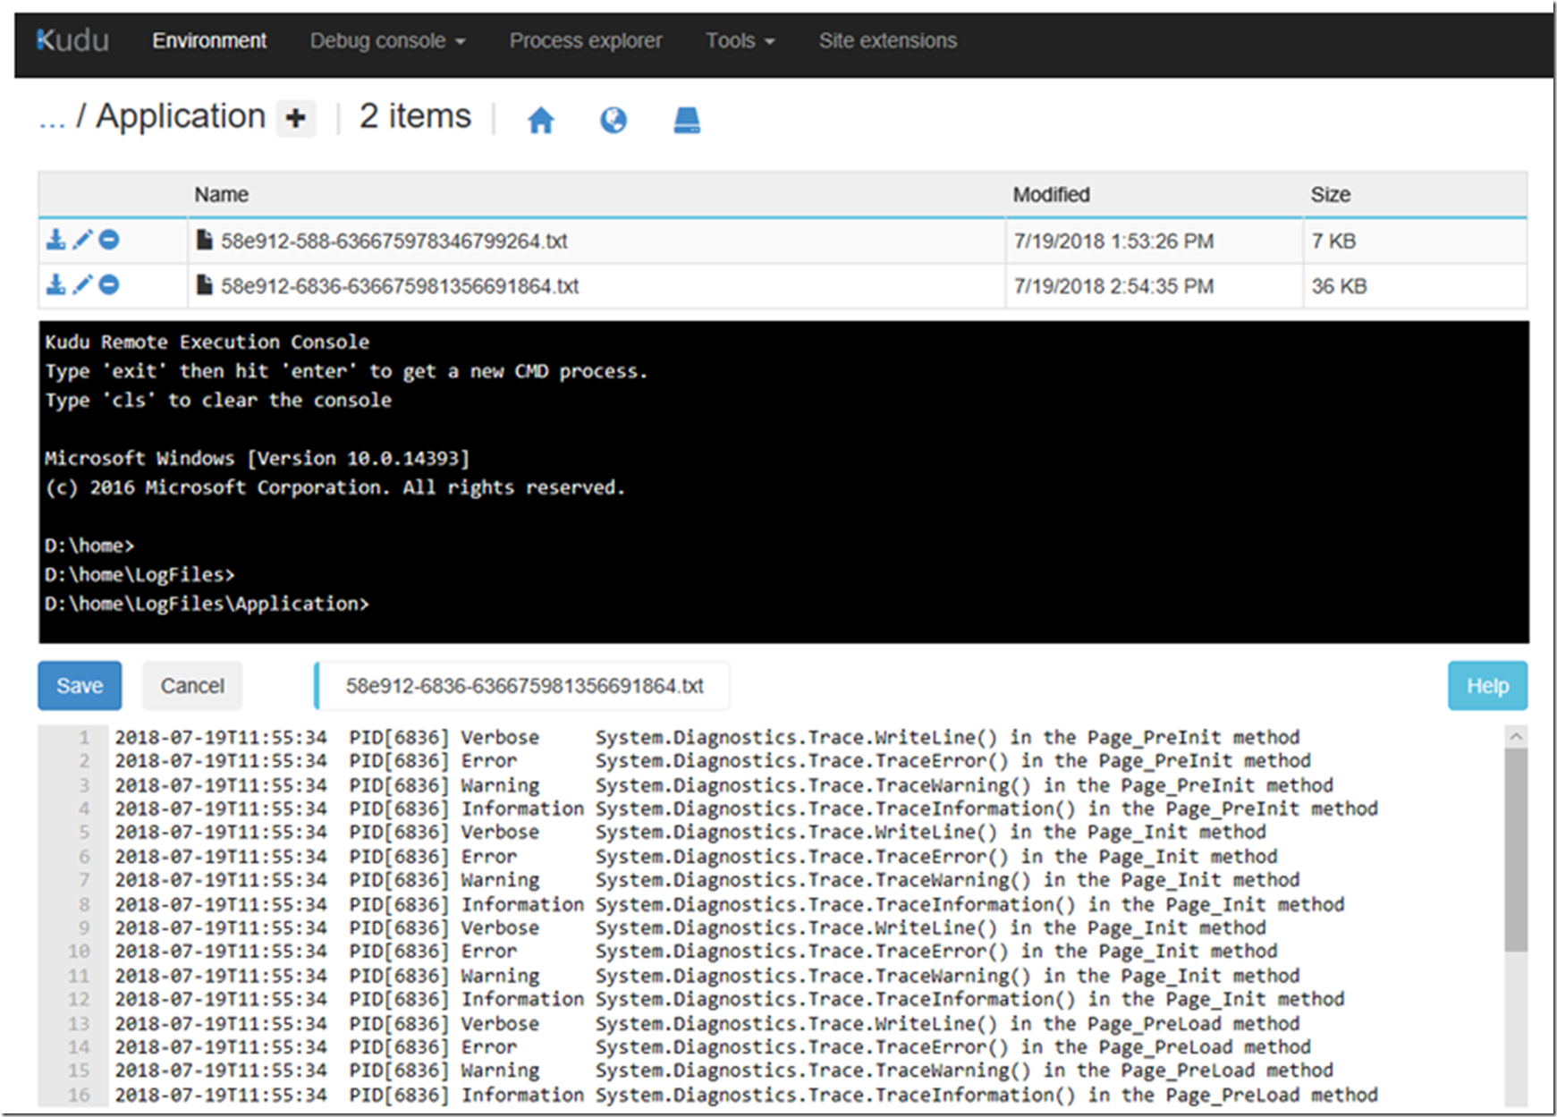Edit file 58e912-6836-636675981356691864.txt with pencil icon

pyautogui.click(x=82, y=284)
